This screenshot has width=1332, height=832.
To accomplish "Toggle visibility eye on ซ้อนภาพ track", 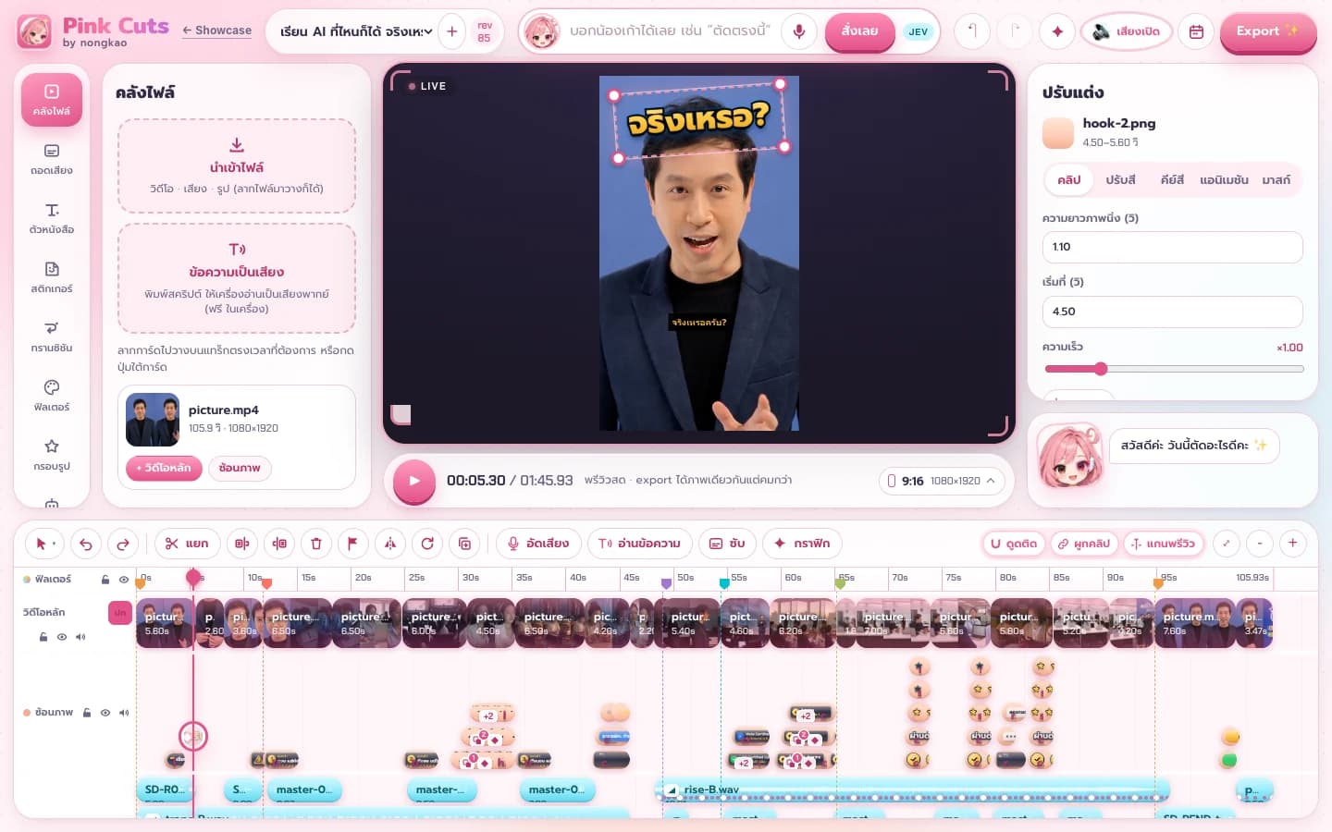I will coord(105,713).
